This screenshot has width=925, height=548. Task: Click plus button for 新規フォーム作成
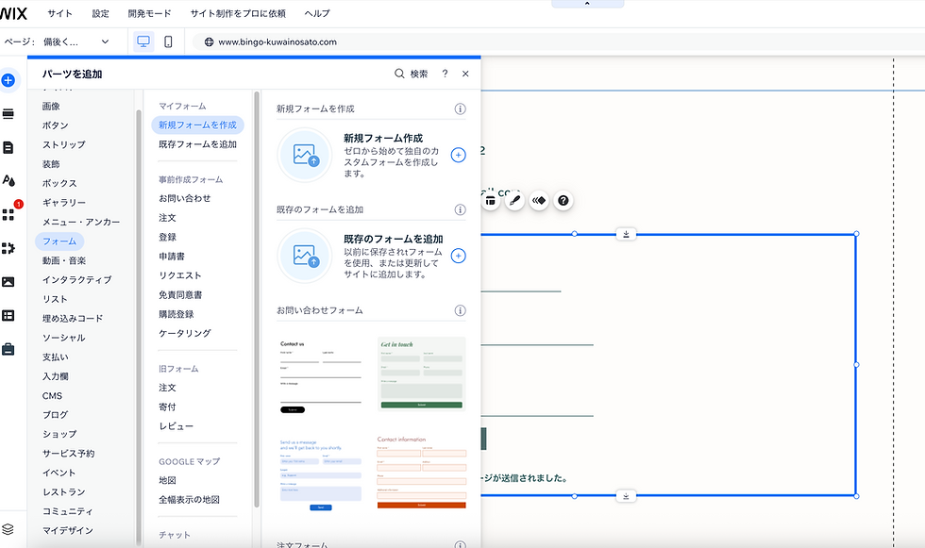(x=459, y=155)
